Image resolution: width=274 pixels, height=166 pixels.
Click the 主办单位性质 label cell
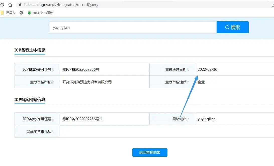coord(172,82)
